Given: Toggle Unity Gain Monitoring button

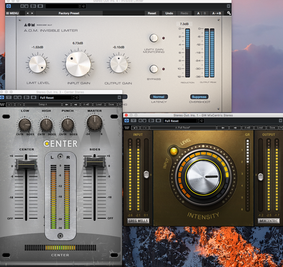Looking at the screenshot, I should 154,38.
